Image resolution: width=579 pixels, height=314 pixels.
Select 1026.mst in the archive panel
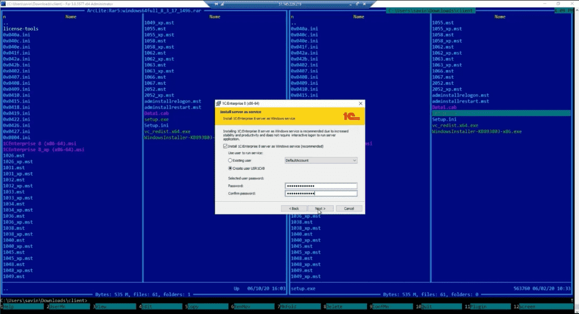coord(14,156)
